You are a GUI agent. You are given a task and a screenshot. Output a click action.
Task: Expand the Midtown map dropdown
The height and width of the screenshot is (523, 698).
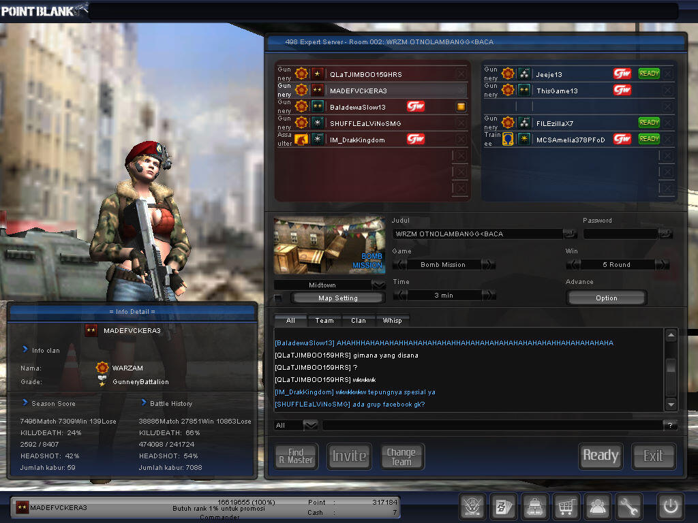pyautogui.click(x=379, y=285)
